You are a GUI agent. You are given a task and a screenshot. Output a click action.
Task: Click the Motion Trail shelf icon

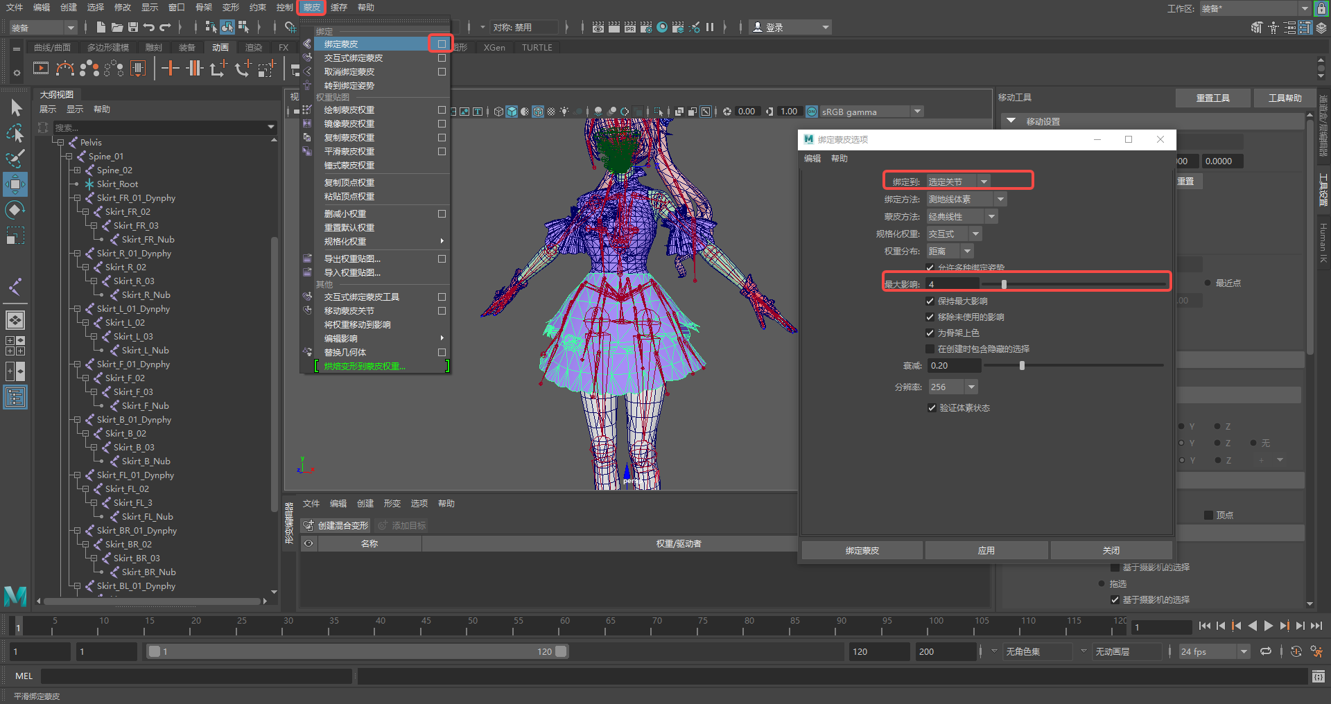[65, 68]
